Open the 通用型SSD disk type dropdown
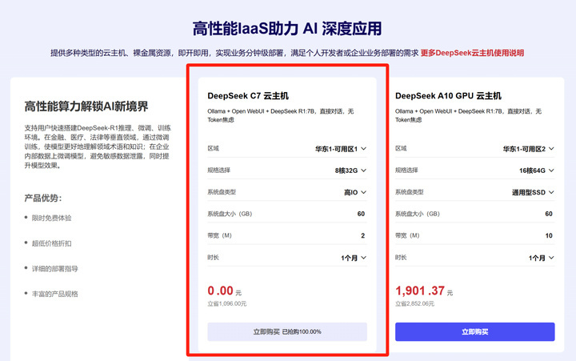Image resolution: width=576 pixels, height=361 pixels. pos(533,192)
